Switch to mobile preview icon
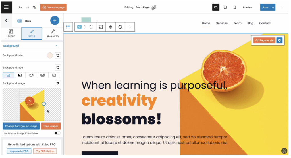 tap(234, 7)
